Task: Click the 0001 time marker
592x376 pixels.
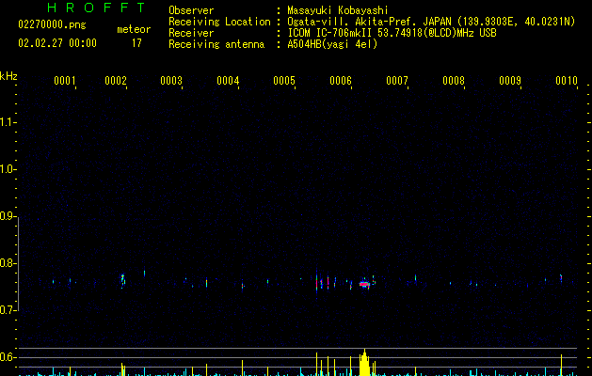Action: coord(65,80)
